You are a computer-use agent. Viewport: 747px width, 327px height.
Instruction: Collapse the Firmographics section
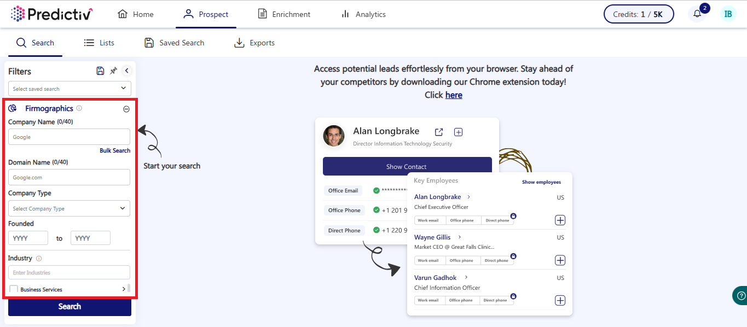[126, 109]
